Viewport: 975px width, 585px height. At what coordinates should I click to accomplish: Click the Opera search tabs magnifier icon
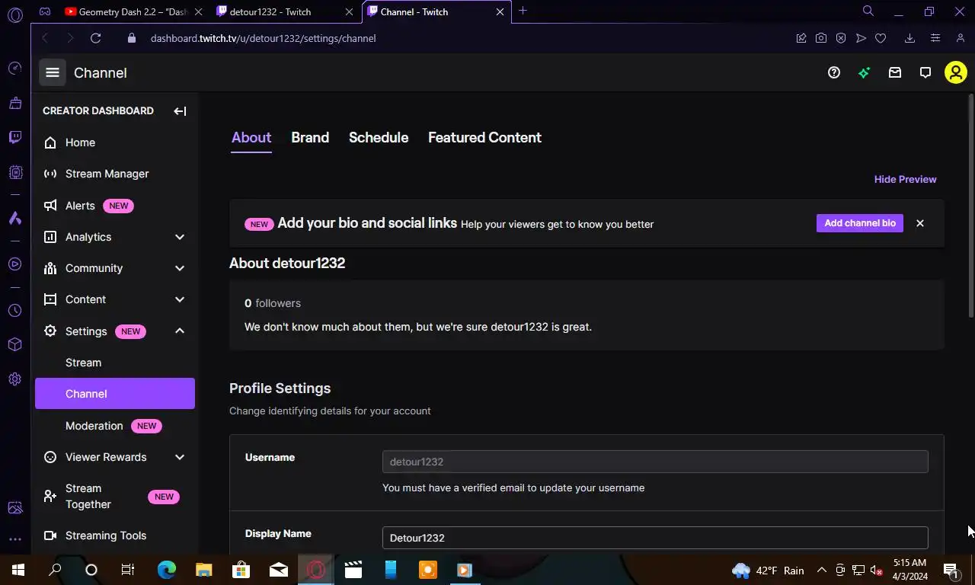868,11
